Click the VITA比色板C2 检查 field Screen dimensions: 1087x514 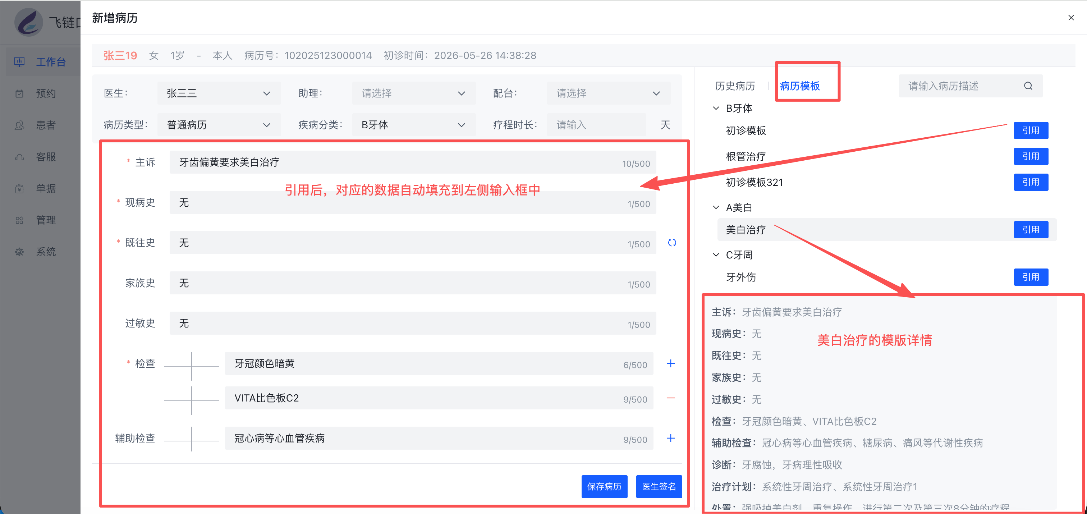[x=439, y=398]
